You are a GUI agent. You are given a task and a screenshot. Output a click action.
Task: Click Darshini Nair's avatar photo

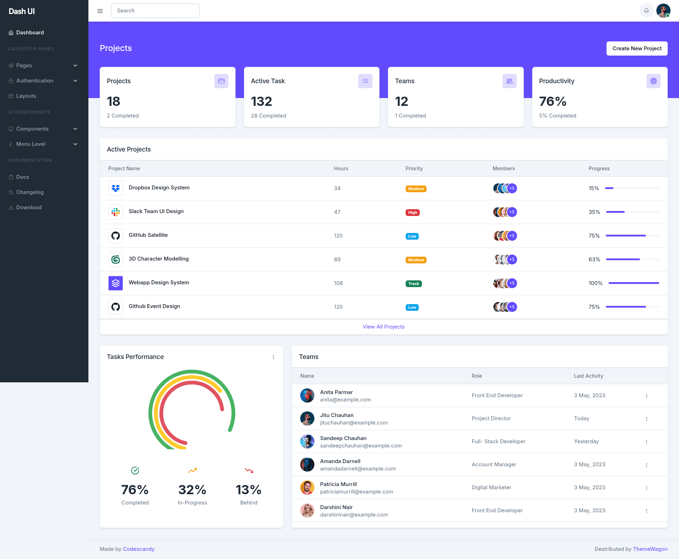coord(307,510)
